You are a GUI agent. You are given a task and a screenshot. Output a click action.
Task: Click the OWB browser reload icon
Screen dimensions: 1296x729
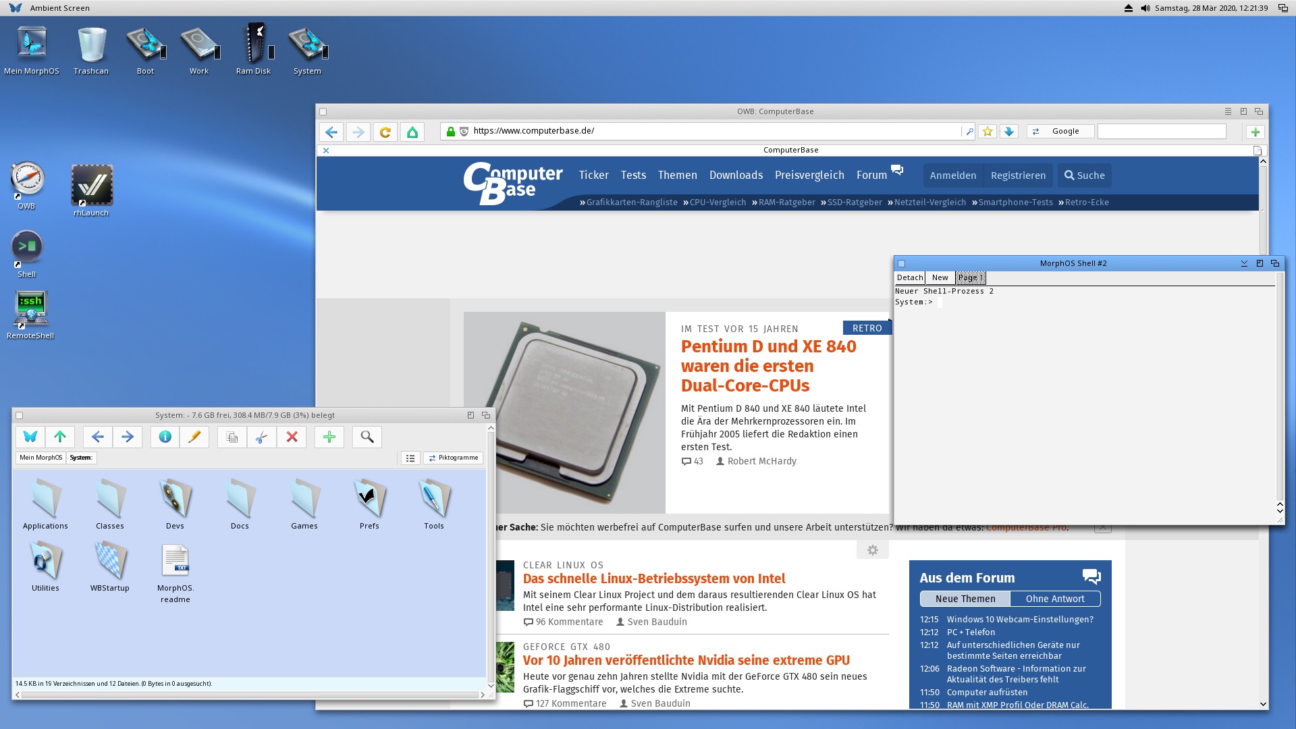[x=385, y=132]
